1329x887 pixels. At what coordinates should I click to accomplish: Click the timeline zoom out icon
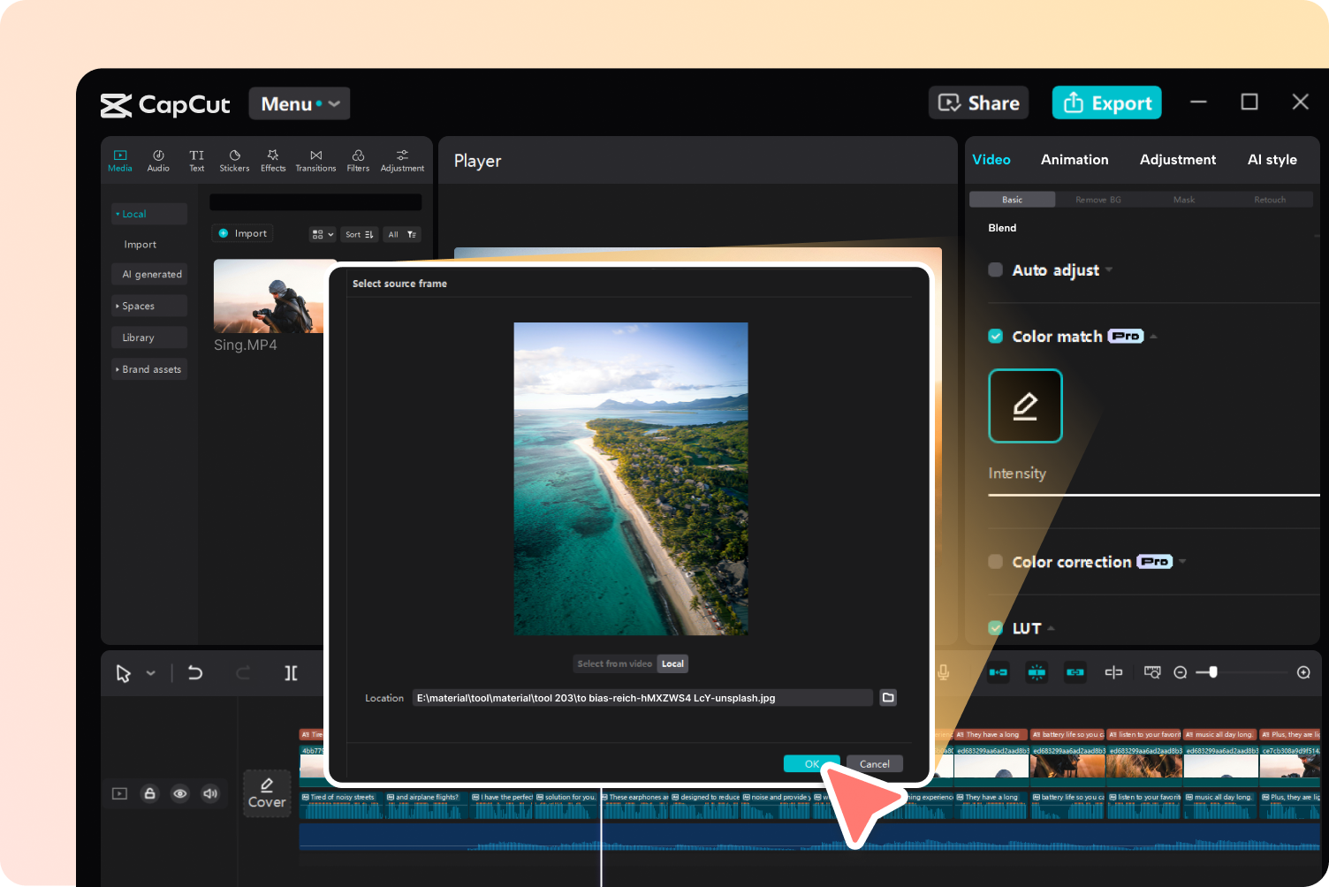pos(1180,672)
